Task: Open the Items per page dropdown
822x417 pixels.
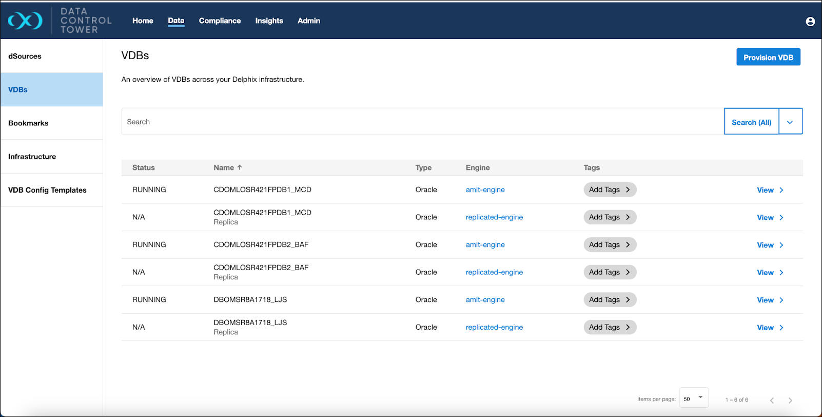Action: [x=694, y=398]
